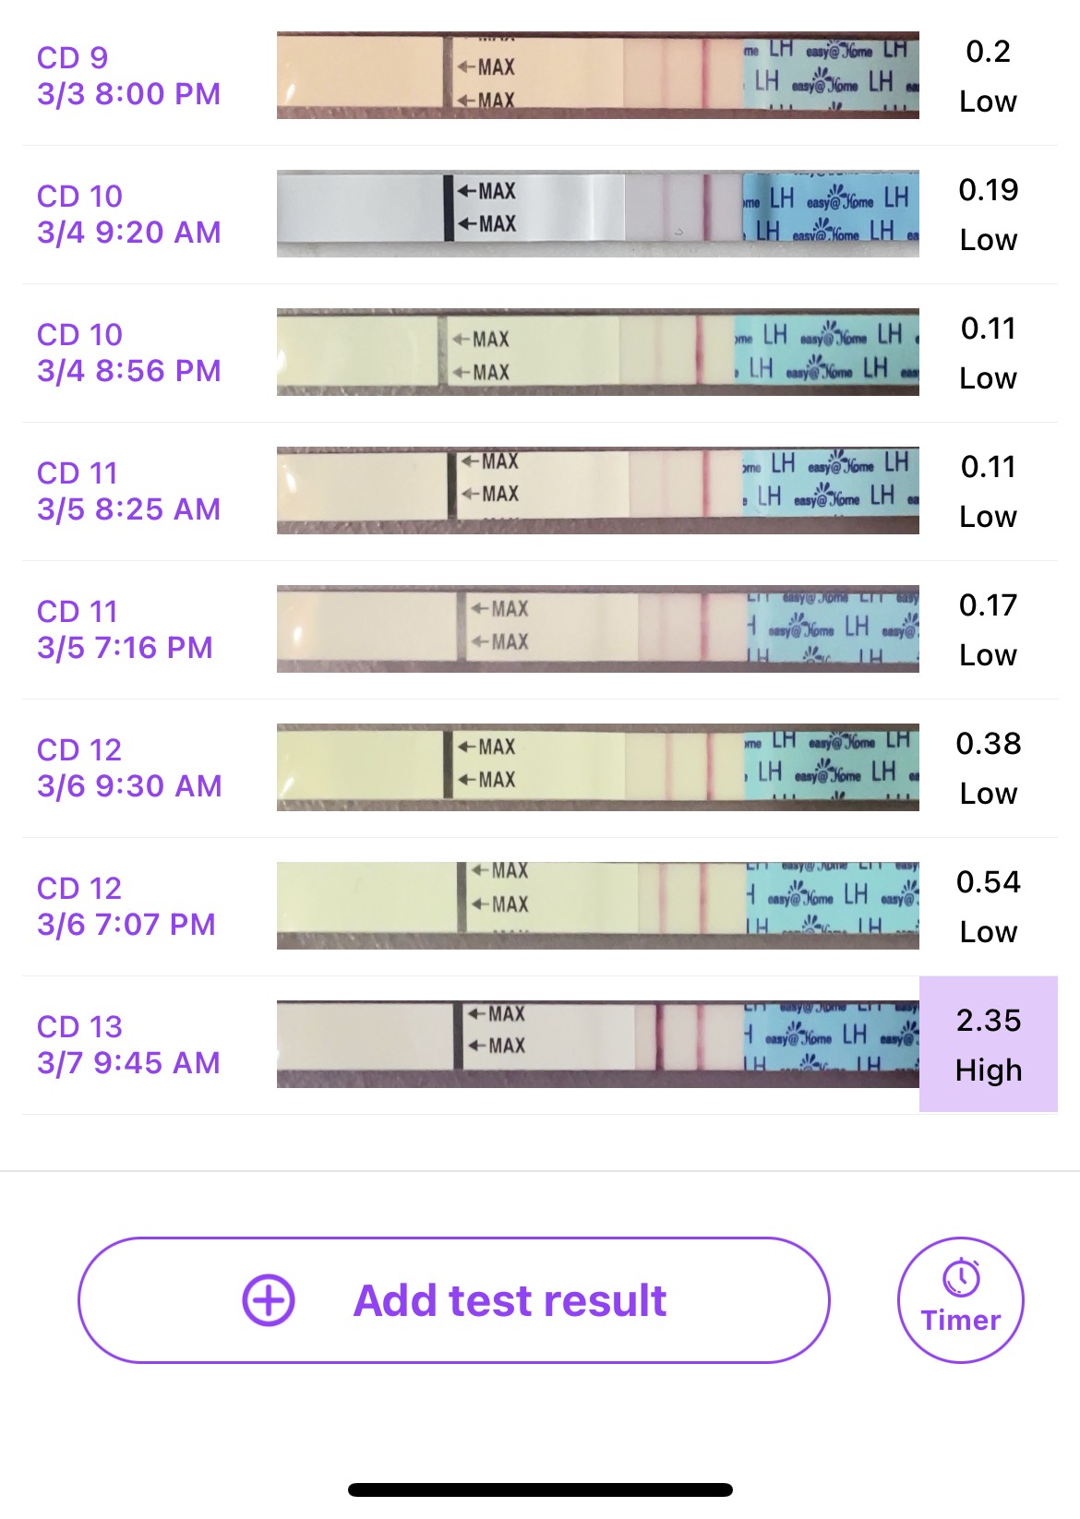The height and width of the screenshot is (1519, 1080).
Task: Select the CD 12 3/6 7:07 PM date label
Action: click(x=126, y=906)
